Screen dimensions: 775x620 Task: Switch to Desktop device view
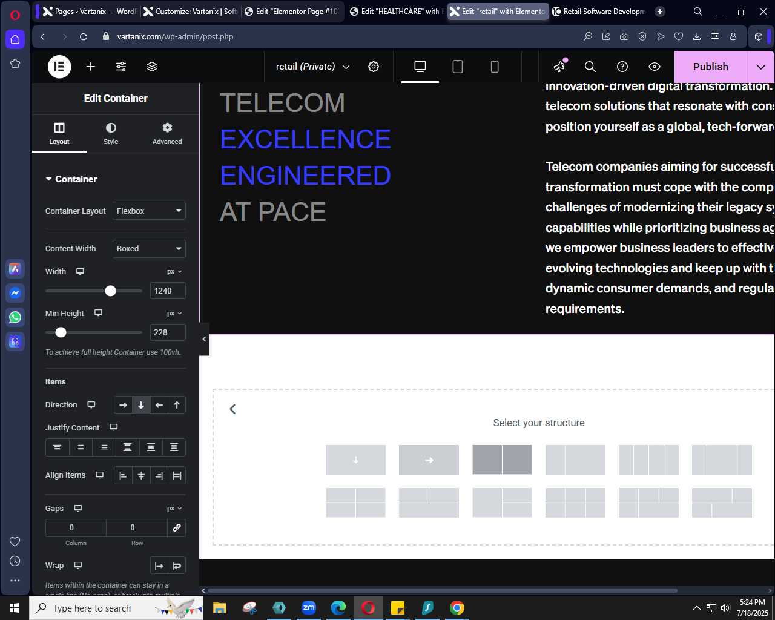tap(420, 67)
